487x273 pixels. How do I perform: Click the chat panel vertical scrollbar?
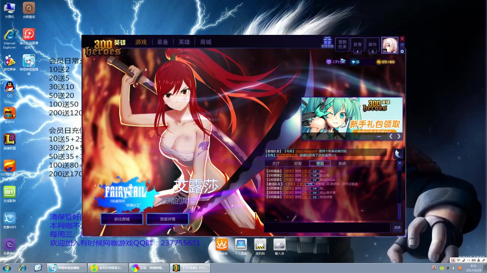tap(399, 193)
